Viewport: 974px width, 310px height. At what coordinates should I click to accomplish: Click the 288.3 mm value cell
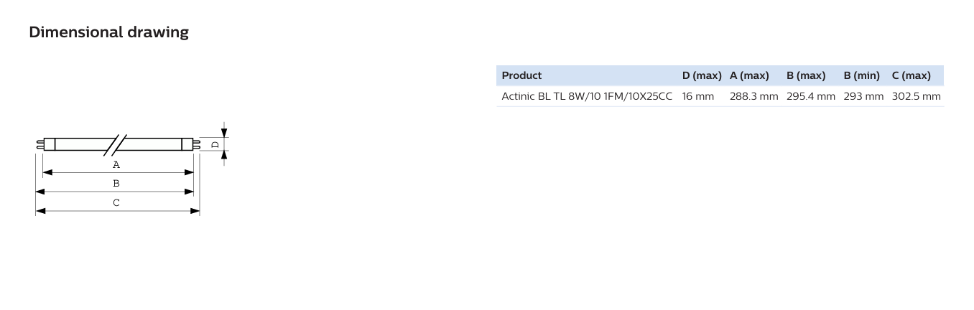pos(754,96)
